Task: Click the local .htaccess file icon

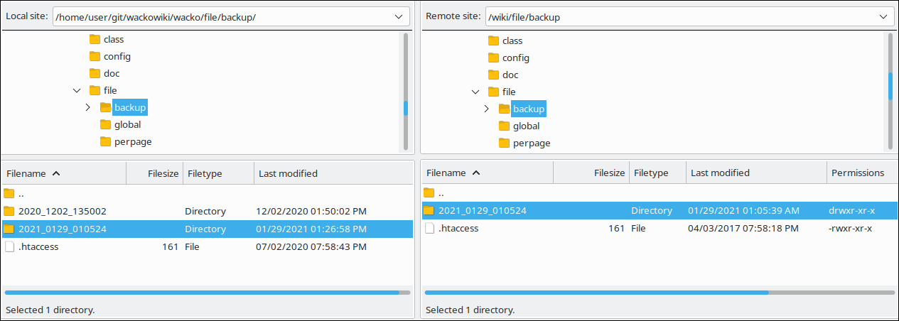Action: point(9,246)
